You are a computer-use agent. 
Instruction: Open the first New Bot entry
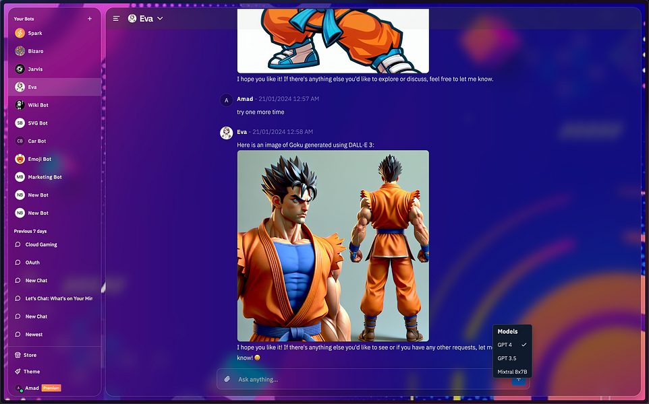click(55, 195)
